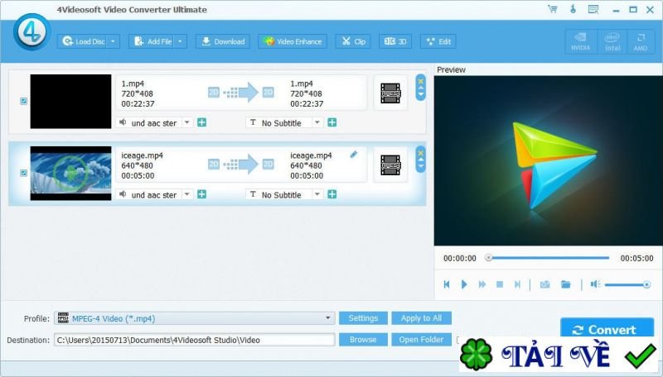
Task: Open Video Enhance
Action: coord(293,41)
